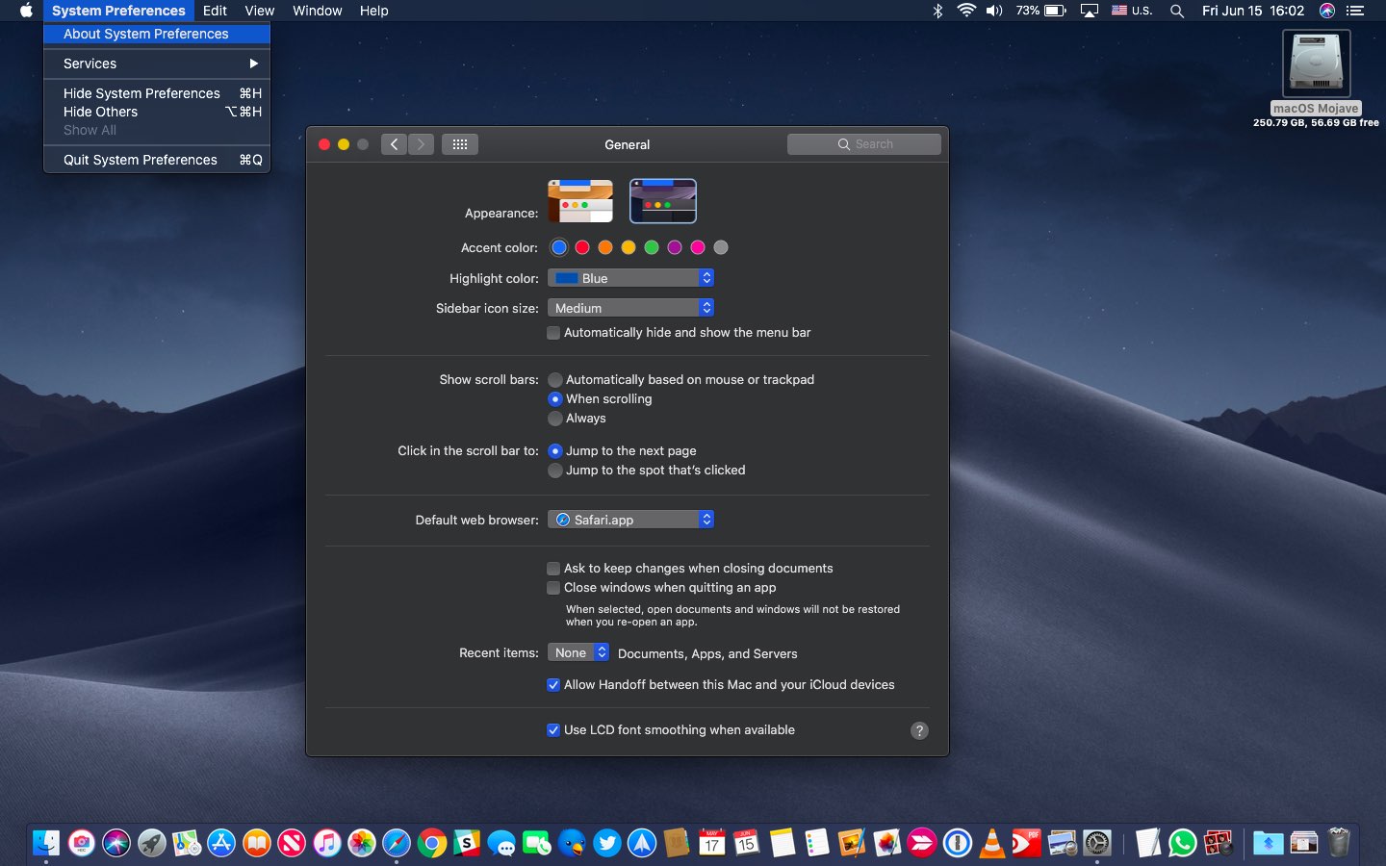Image resolution: width=1386 pixels, height=866 pixels.
Task: Open Spotlight search magnifier in menu bar
Action: pos(1176,11)
